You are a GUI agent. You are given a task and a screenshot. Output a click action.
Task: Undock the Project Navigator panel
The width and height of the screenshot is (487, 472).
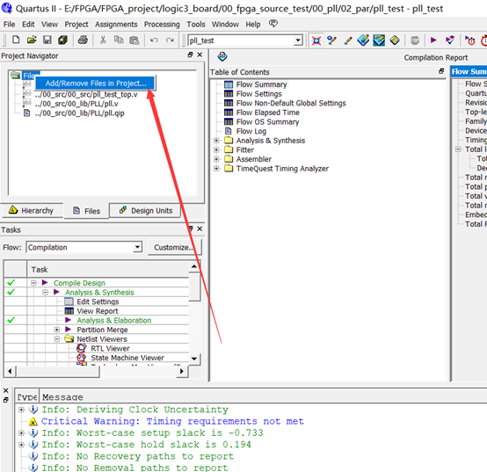[x=191, y=54]
